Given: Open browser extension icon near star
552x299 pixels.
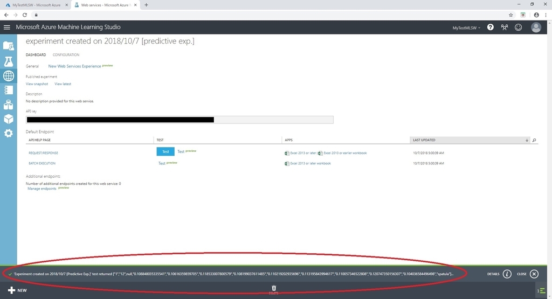Looking at the screenshot, I should [523, 15].
